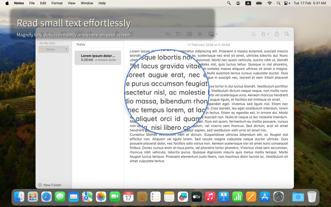
Task: Open App Store from the Dock
Action: pos(265,197)
